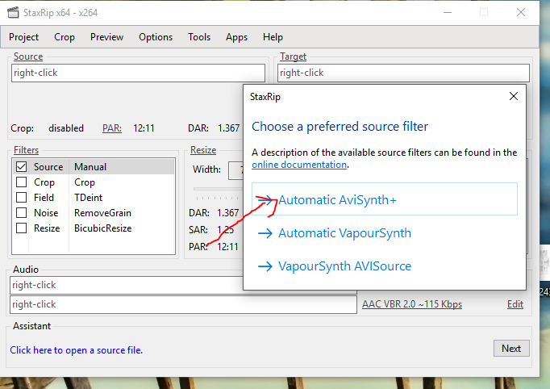Minimize the StaxRip main window
550x389 pixels.
tap(448, 13)
